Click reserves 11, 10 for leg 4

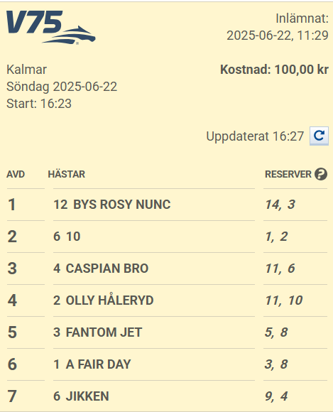284,300
